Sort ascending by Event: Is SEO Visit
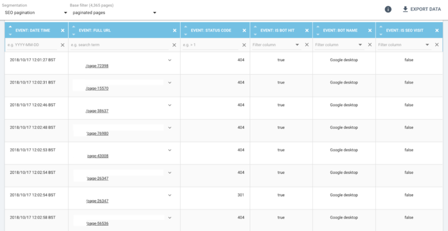Viewport: 448px width, 231px height. [x=381, y=27]
